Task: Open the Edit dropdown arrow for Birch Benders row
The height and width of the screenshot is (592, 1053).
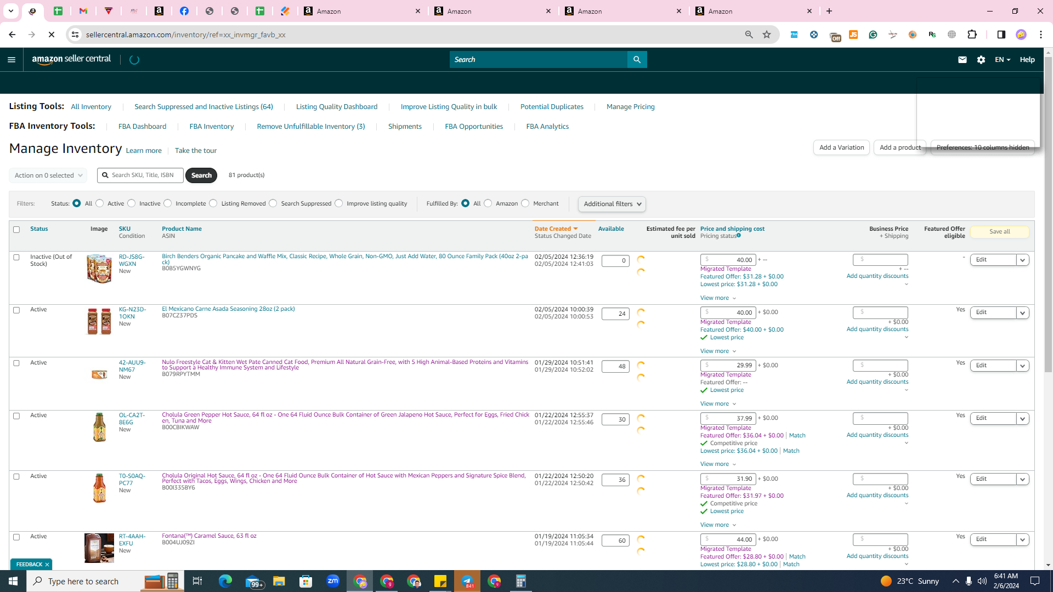Action: pyautogui.click(x=1022, y=260)
